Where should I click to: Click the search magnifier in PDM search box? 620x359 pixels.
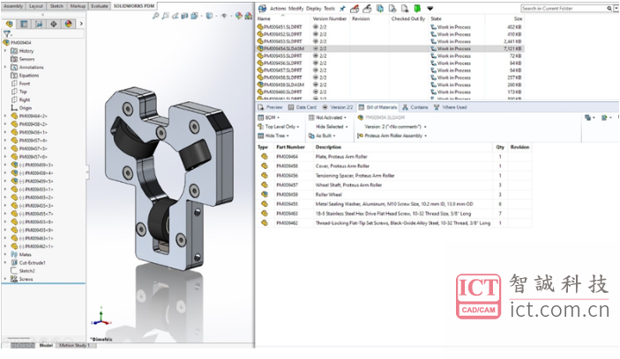pyautogui.click(x=609, y=8)
